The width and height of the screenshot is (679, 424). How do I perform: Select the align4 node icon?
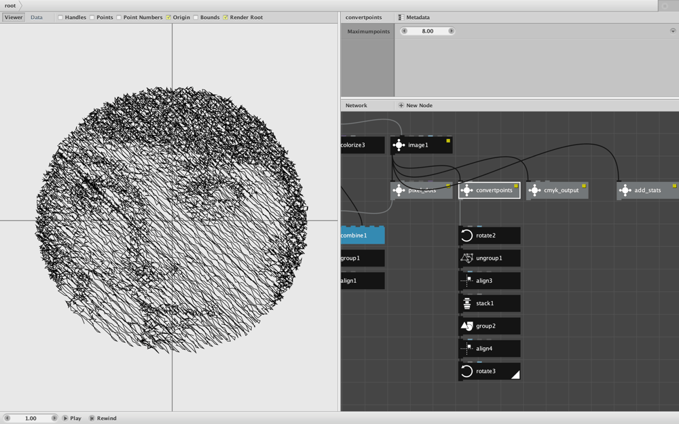click(466, 349)
